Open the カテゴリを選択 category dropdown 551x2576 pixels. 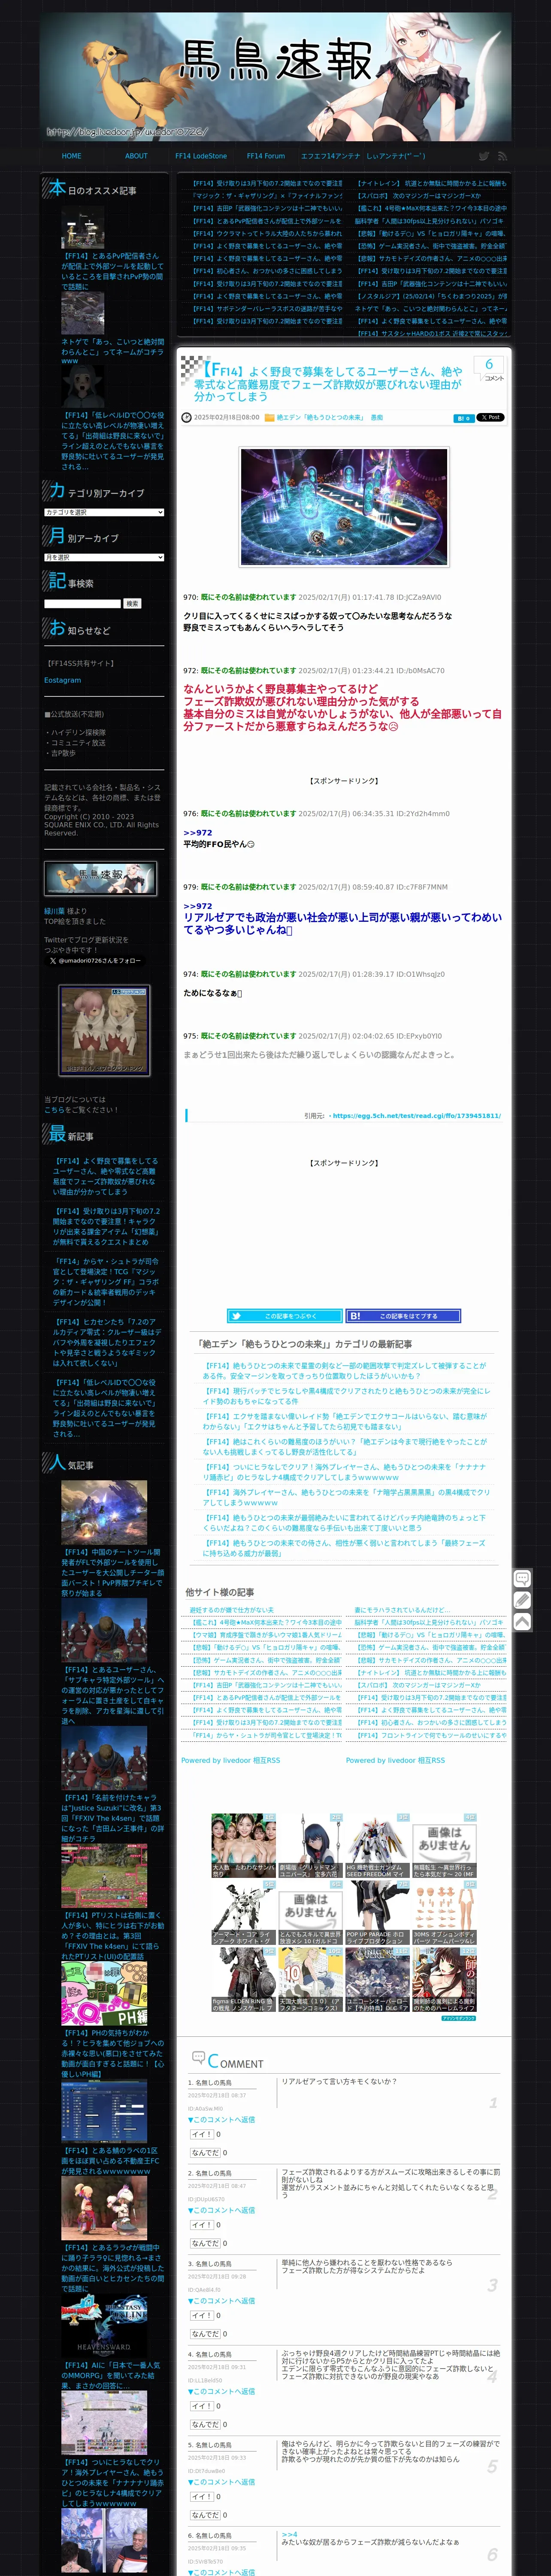(104, 512)
